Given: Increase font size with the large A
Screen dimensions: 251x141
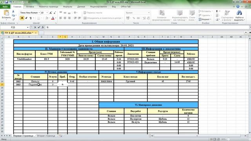Looking at the screenshot, I should 51,13.
